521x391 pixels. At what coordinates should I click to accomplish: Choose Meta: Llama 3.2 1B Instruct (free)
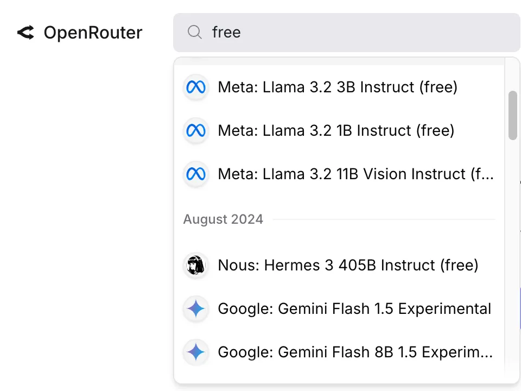pyautogui.click(x=336, y=130)
